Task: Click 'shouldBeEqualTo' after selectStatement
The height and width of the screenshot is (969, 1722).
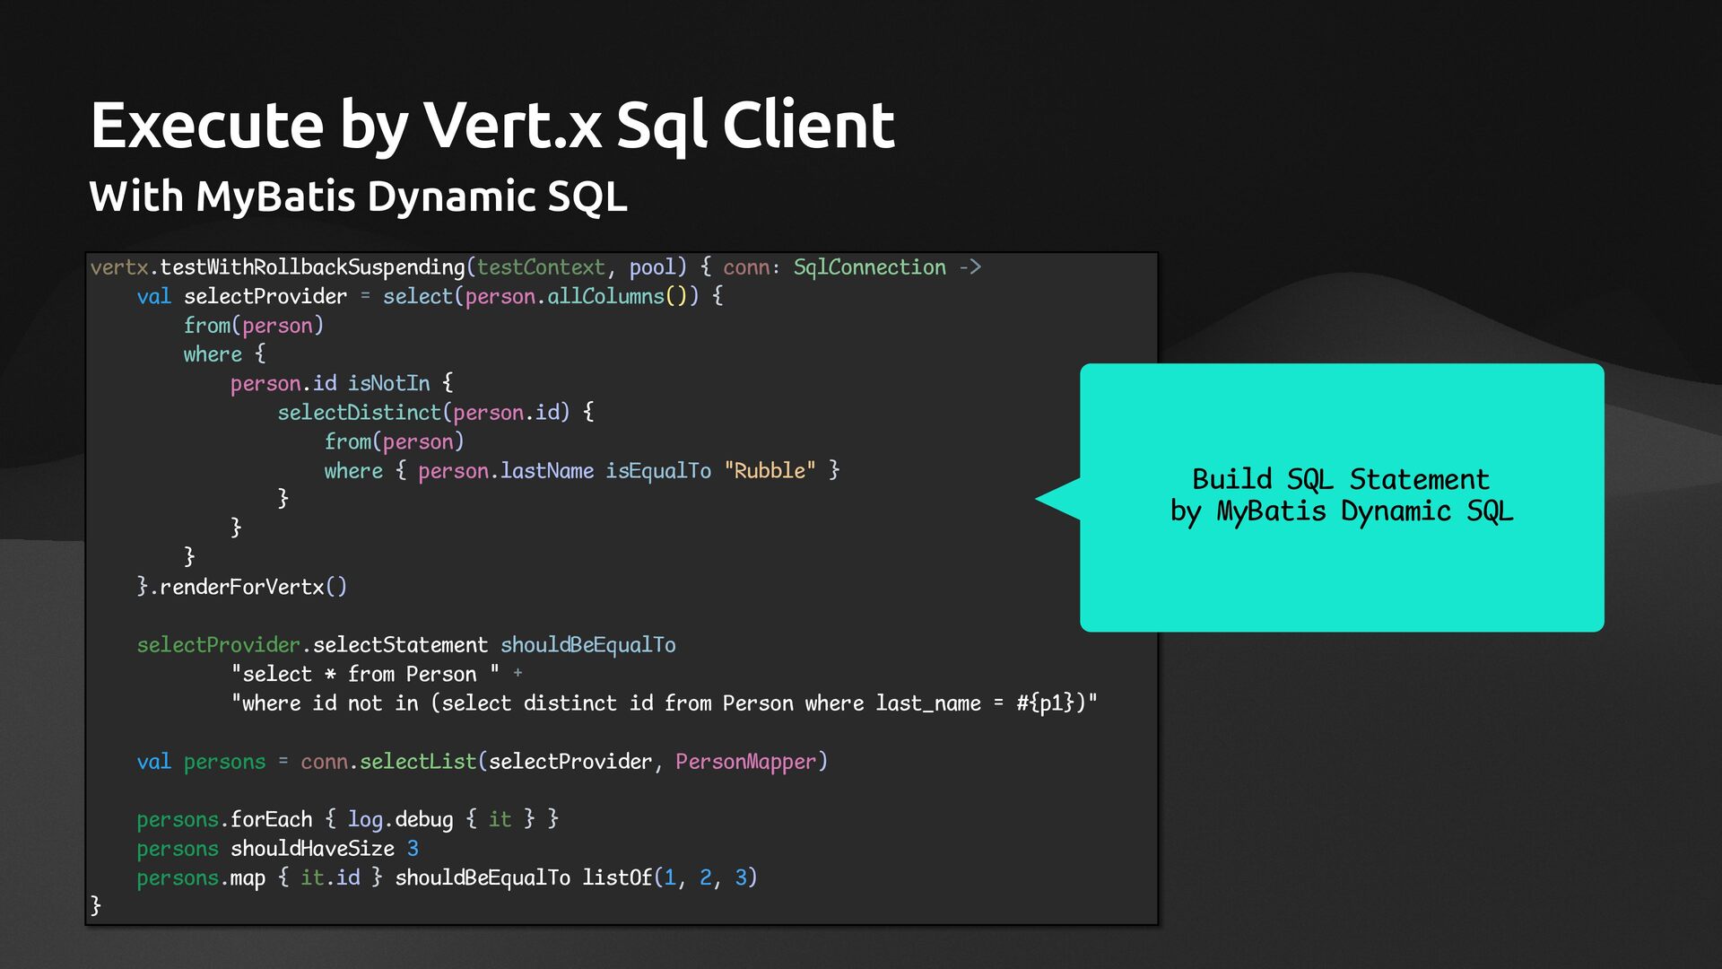Action: click(x=587, y=645)
